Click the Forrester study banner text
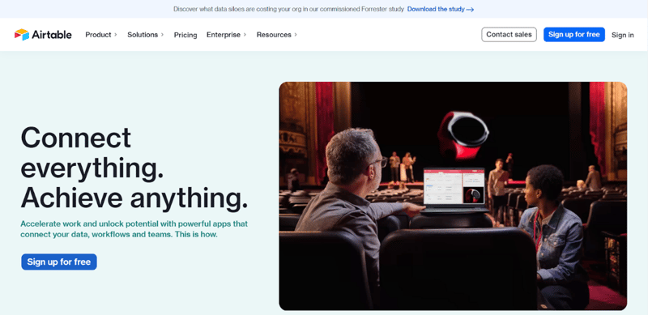Viewport: 648px width, 315px height. pyautogui.click(x=288, y=9)
